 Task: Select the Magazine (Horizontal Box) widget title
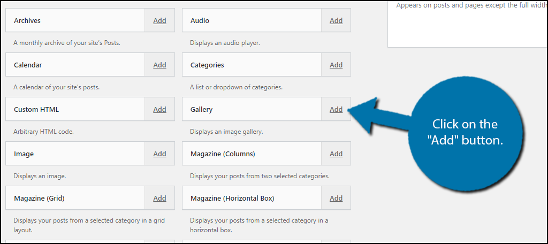pos(232,198)
